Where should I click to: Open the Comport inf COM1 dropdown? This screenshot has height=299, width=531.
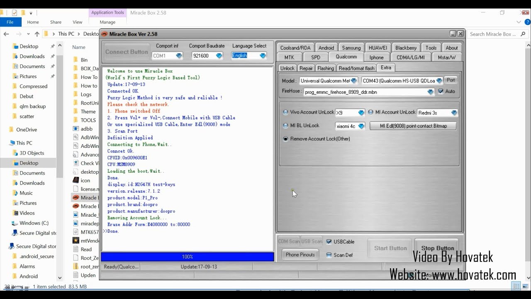tap(179, 56)
